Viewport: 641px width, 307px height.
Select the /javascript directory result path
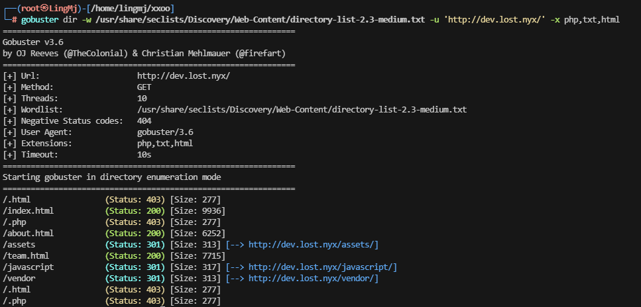tap(29, 267)
